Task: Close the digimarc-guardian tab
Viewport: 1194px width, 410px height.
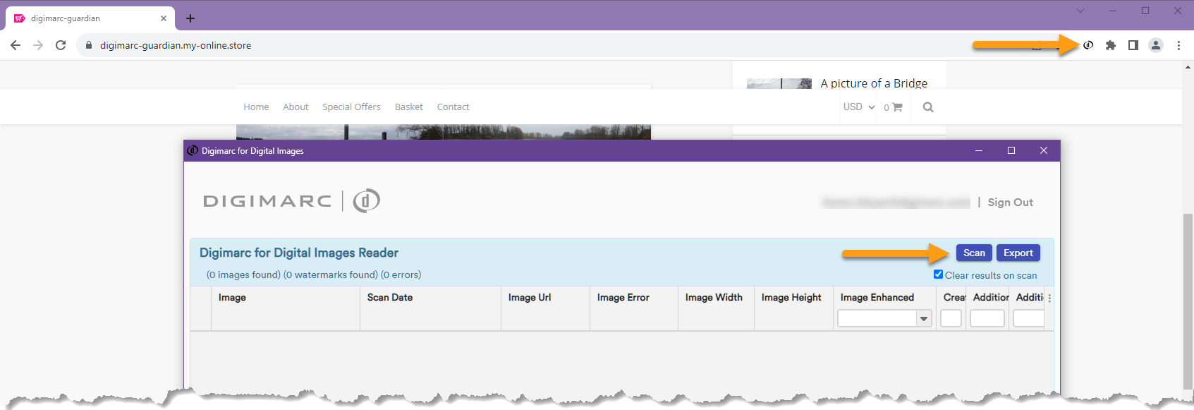Action: click(x=164, y=18)
